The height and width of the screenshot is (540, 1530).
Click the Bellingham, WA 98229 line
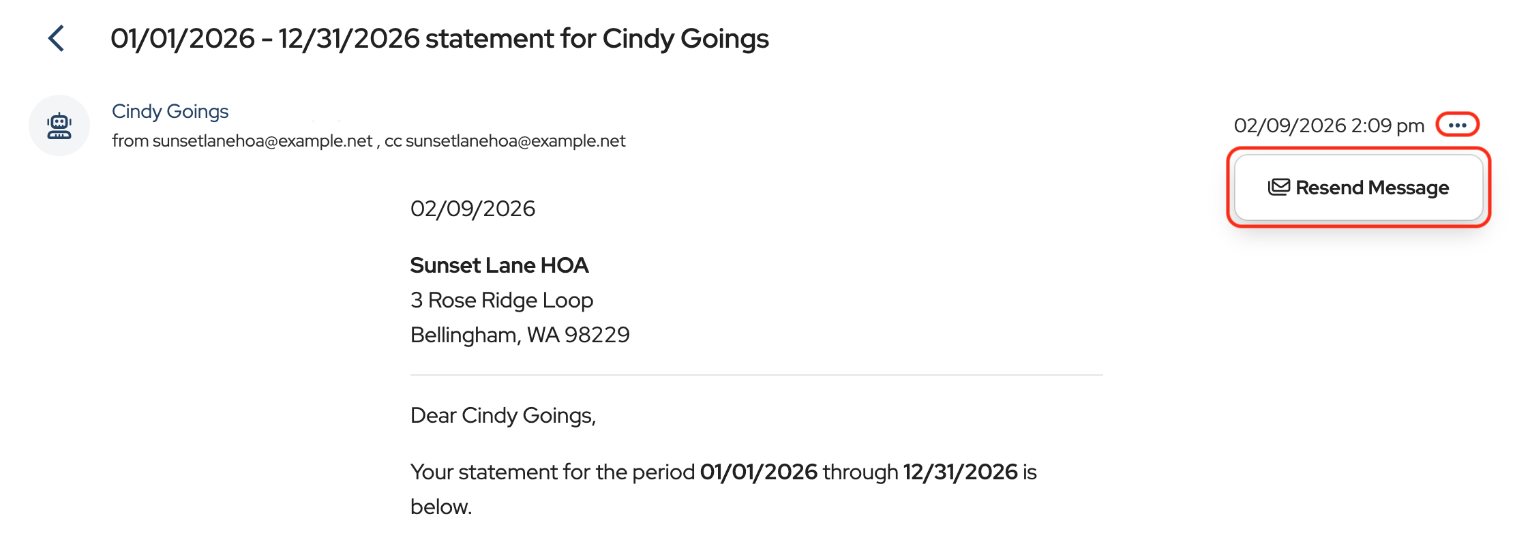point(520,335)
